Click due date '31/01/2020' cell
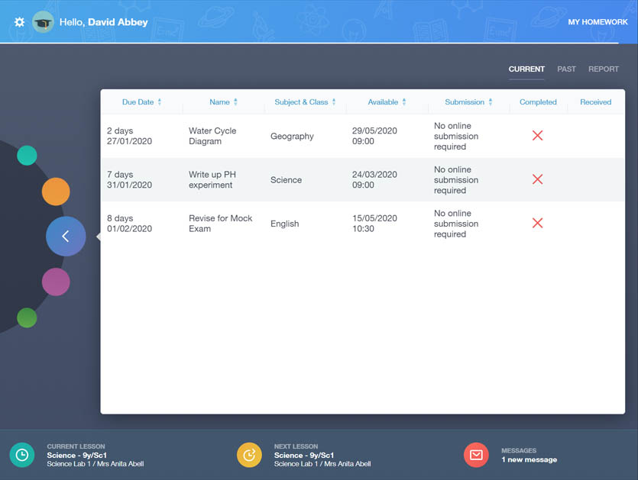The width and height of the screenshot is (638, 480). pyautogui.click(x=129, y=185)
